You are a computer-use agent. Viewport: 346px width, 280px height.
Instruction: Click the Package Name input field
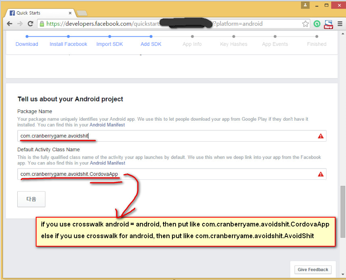(172, 136)
